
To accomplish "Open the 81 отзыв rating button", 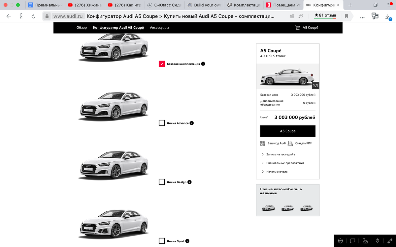I will coord(325,15).
